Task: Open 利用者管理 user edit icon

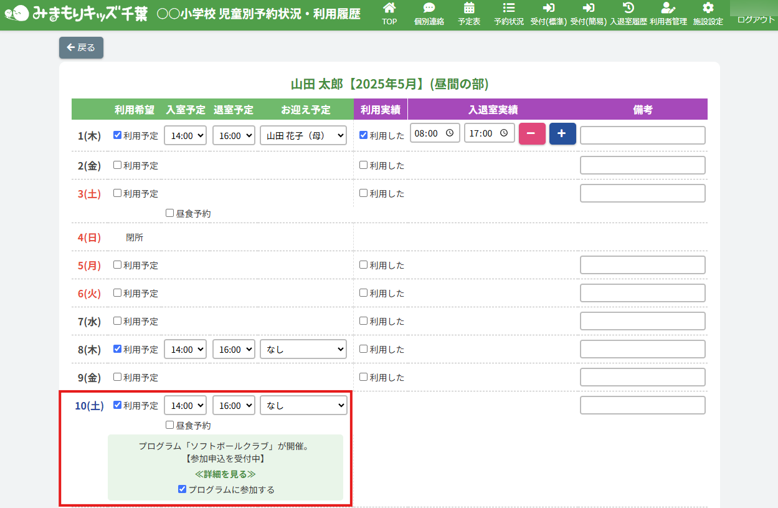Action: click(x=668, y=9)
